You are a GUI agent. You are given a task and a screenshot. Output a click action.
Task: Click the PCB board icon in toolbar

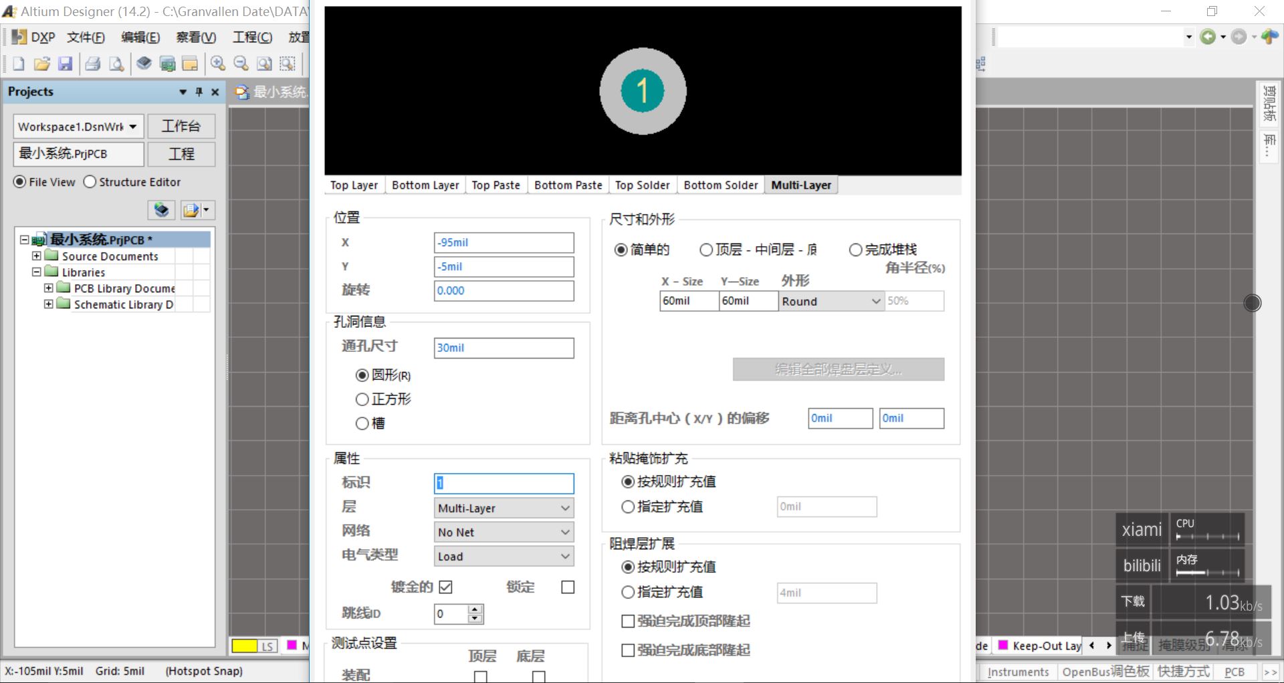[167, 64]
